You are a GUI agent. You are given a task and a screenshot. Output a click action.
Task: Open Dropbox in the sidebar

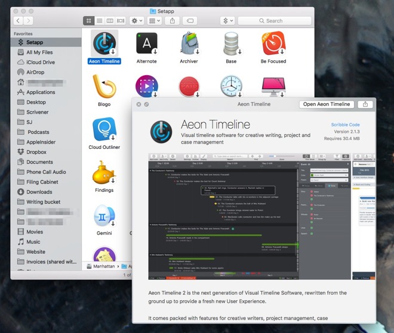[x=46, y=152]
